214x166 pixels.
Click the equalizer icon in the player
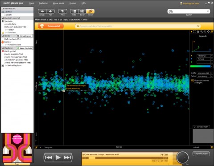tap(154, 161)
